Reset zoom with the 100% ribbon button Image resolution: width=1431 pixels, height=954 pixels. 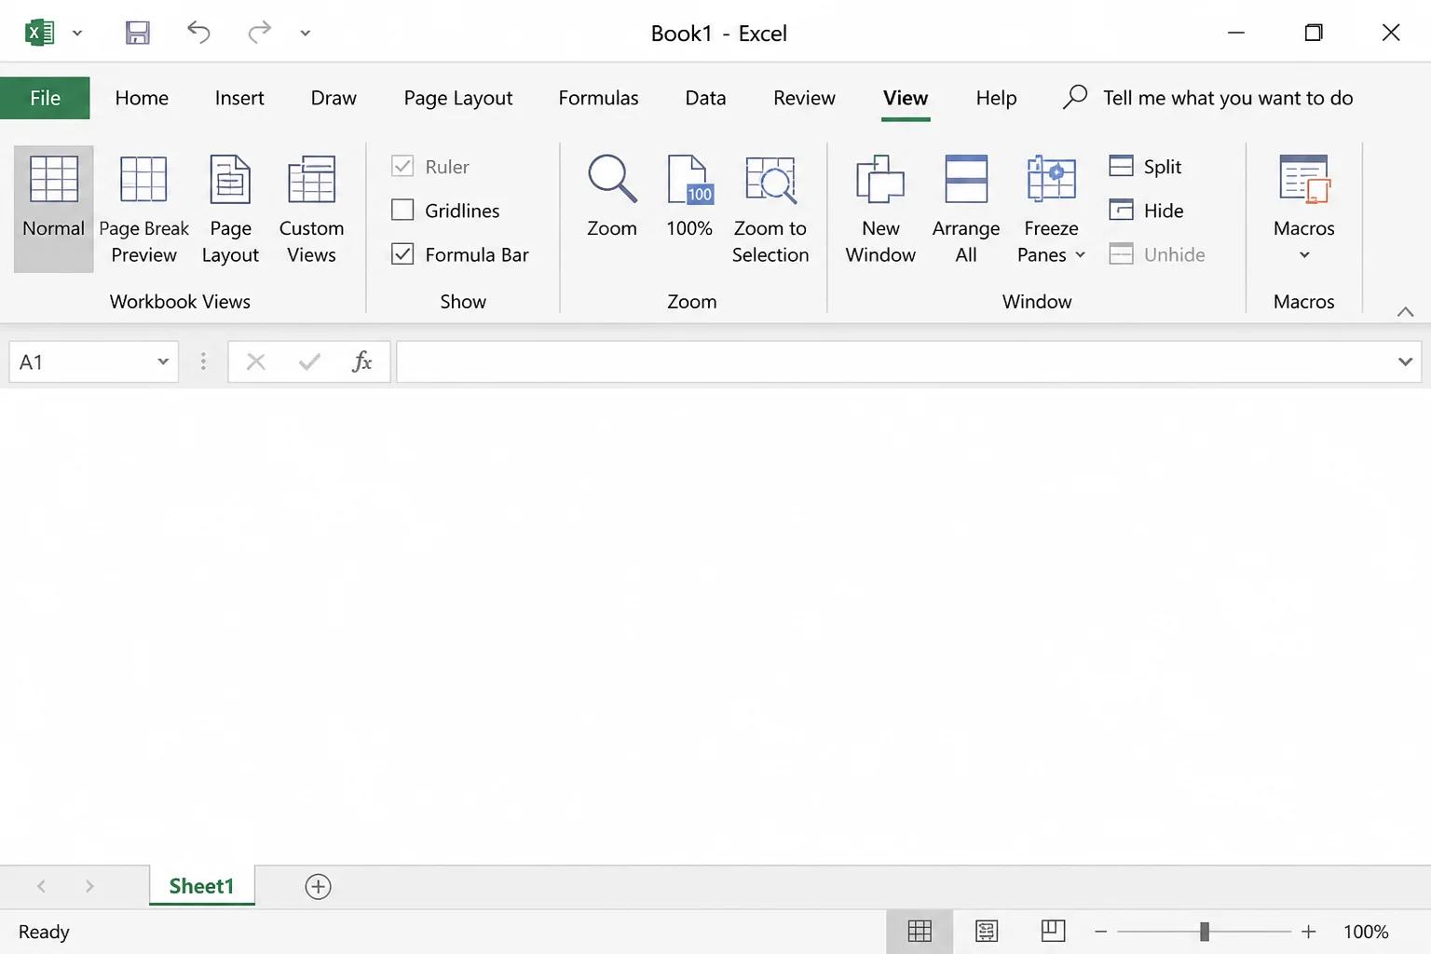tap(689, 196)
